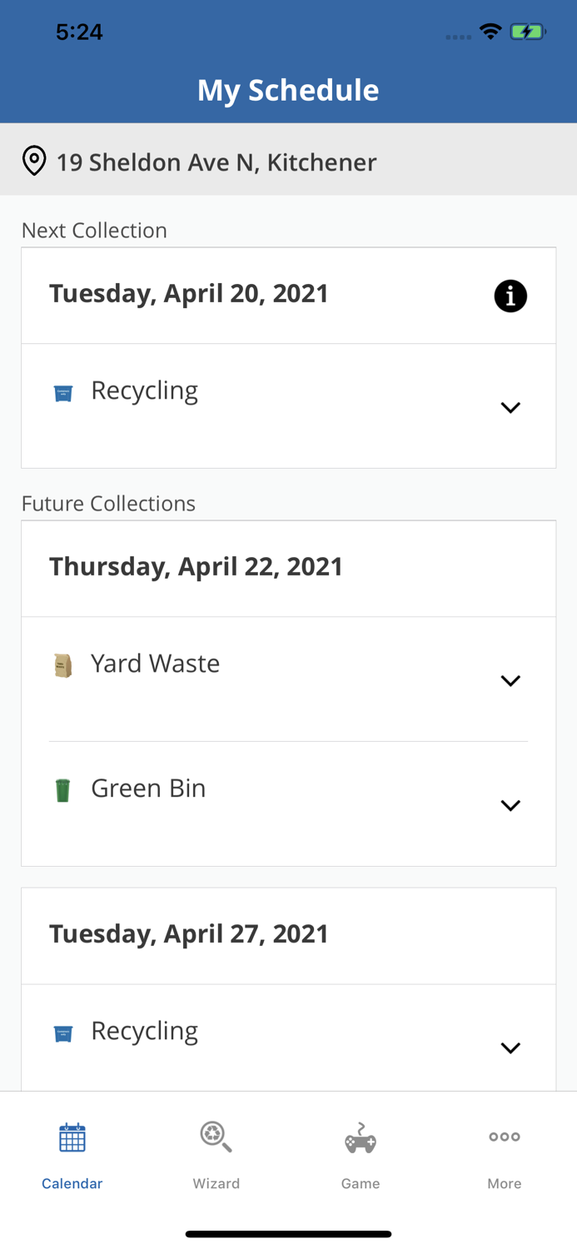Click the address 19 Sheldon Ave N, Kitchener
577x1249 pixels.
pos(216,162)
